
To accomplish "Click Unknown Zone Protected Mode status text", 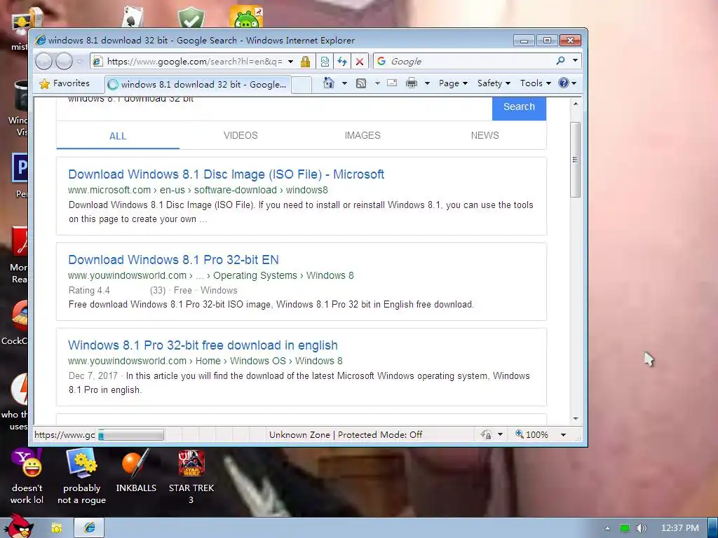I will (346, 435).
